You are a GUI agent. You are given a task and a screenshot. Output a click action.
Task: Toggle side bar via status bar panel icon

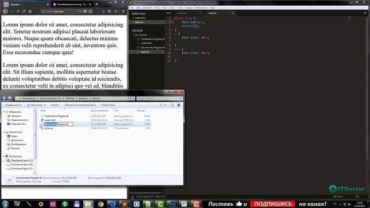click(x=132, y=196)
